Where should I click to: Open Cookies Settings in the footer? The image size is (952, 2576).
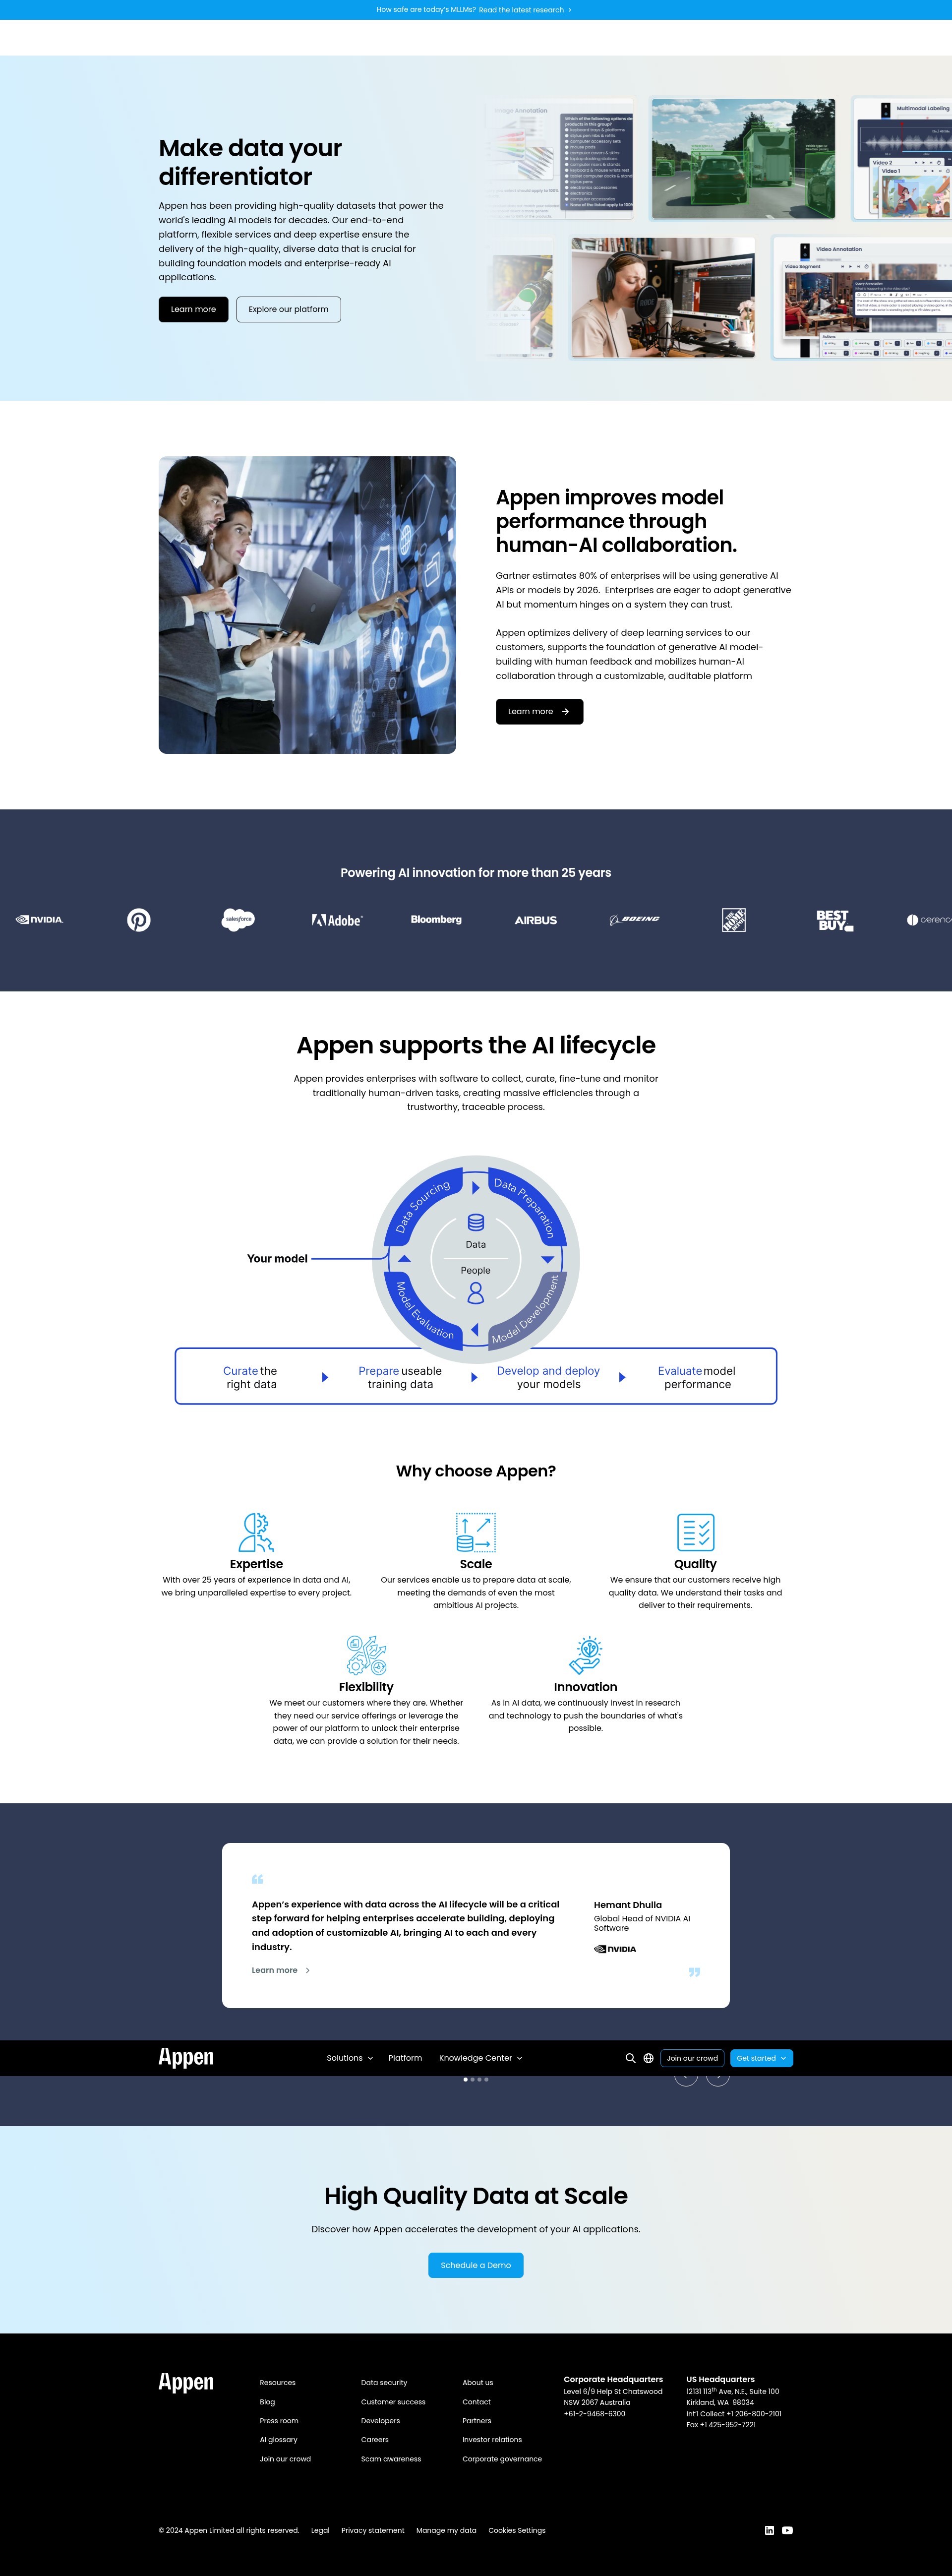point(517,2530)
